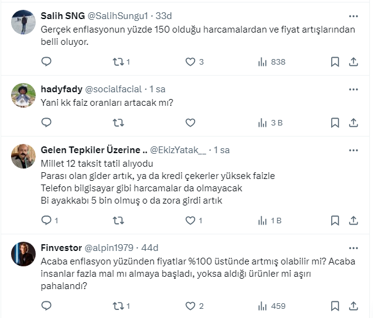The image size is (373, 318).
Task: Open Finvestor's profile name link
Action: [x=61, y=248]
